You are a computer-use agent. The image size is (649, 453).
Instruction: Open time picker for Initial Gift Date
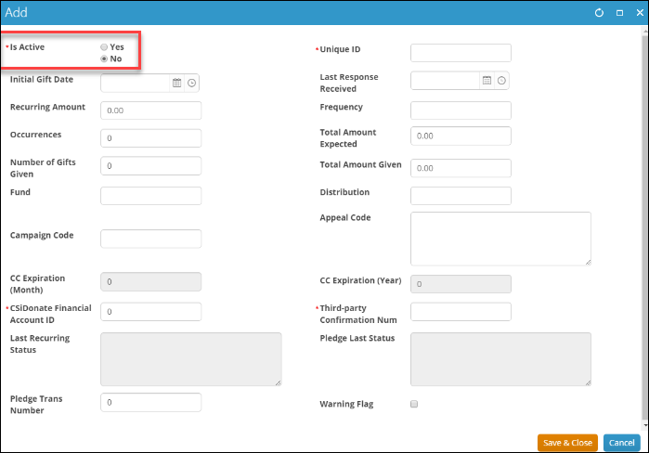pos(192,83)
